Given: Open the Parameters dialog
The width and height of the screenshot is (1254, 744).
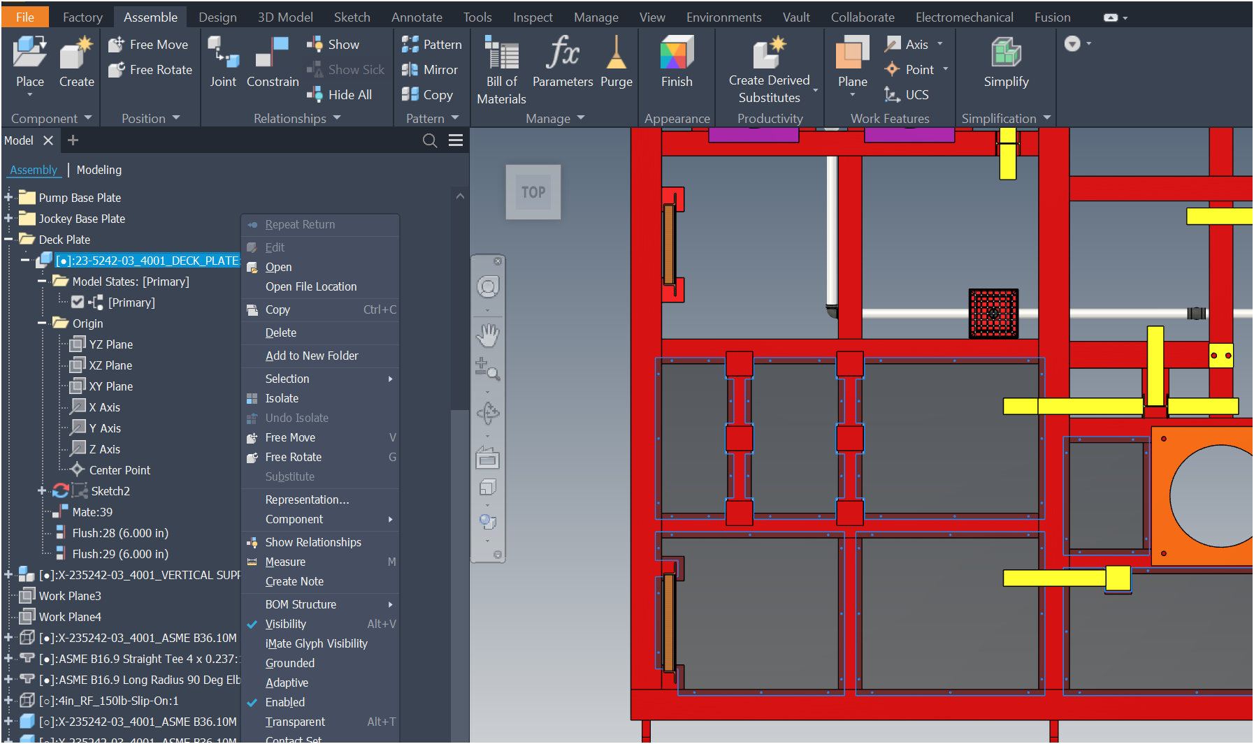Looking at the screenshot, I should pyautogui.click(x=562, y=63).
